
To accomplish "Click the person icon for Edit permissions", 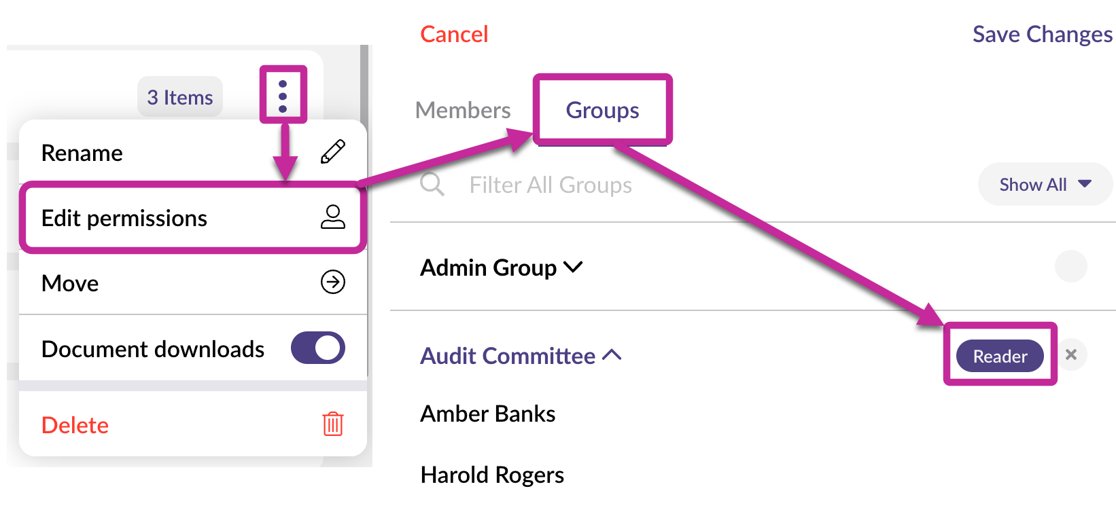I will [x=333, y=217].
